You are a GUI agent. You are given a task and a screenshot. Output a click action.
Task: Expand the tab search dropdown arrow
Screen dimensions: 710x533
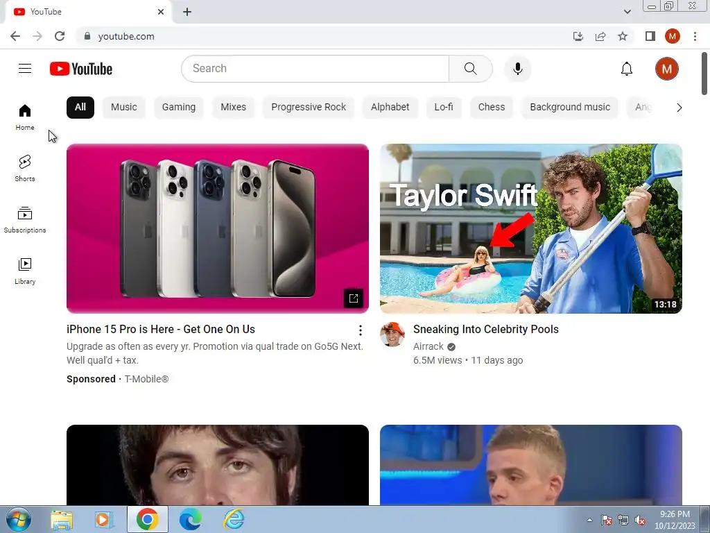click(627, 12)
